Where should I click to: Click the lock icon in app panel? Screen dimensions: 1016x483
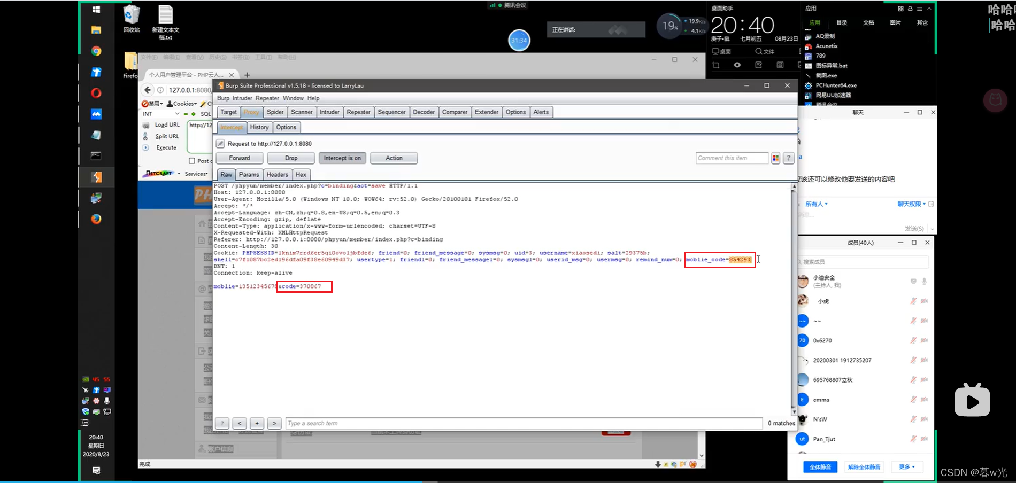coord(910,9)
